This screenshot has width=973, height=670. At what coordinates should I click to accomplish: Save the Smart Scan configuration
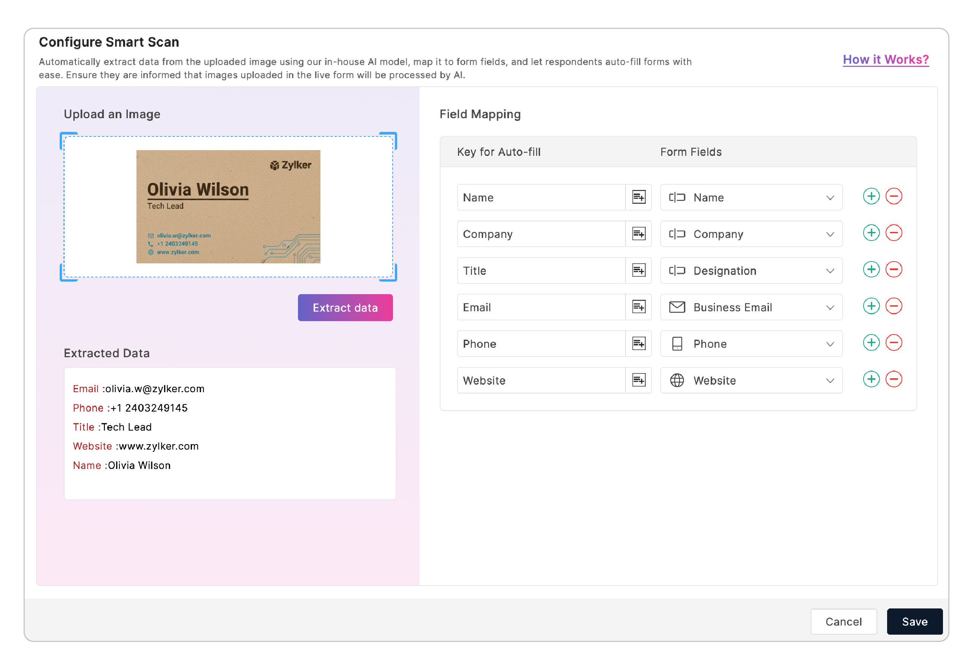(x=914, y=622)
